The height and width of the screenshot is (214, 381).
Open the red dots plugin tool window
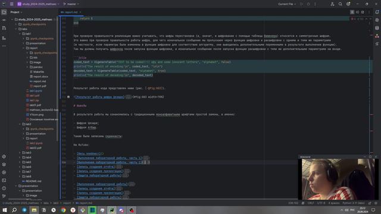tap(377, 36)
